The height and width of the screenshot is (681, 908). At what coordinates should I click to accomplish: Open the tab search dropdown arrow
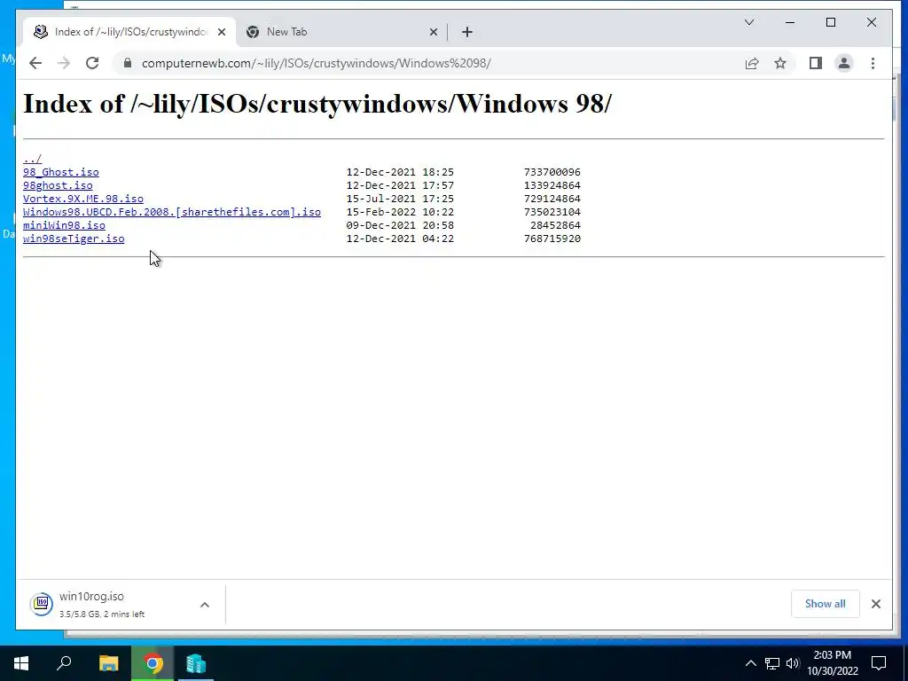coord(748,22)
